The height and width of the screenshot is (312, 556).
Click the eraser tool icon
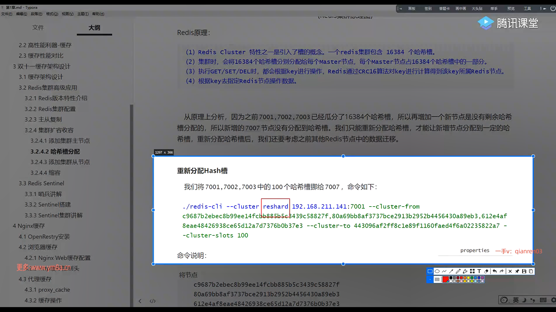pyautogui.click(x=487, y=271)
